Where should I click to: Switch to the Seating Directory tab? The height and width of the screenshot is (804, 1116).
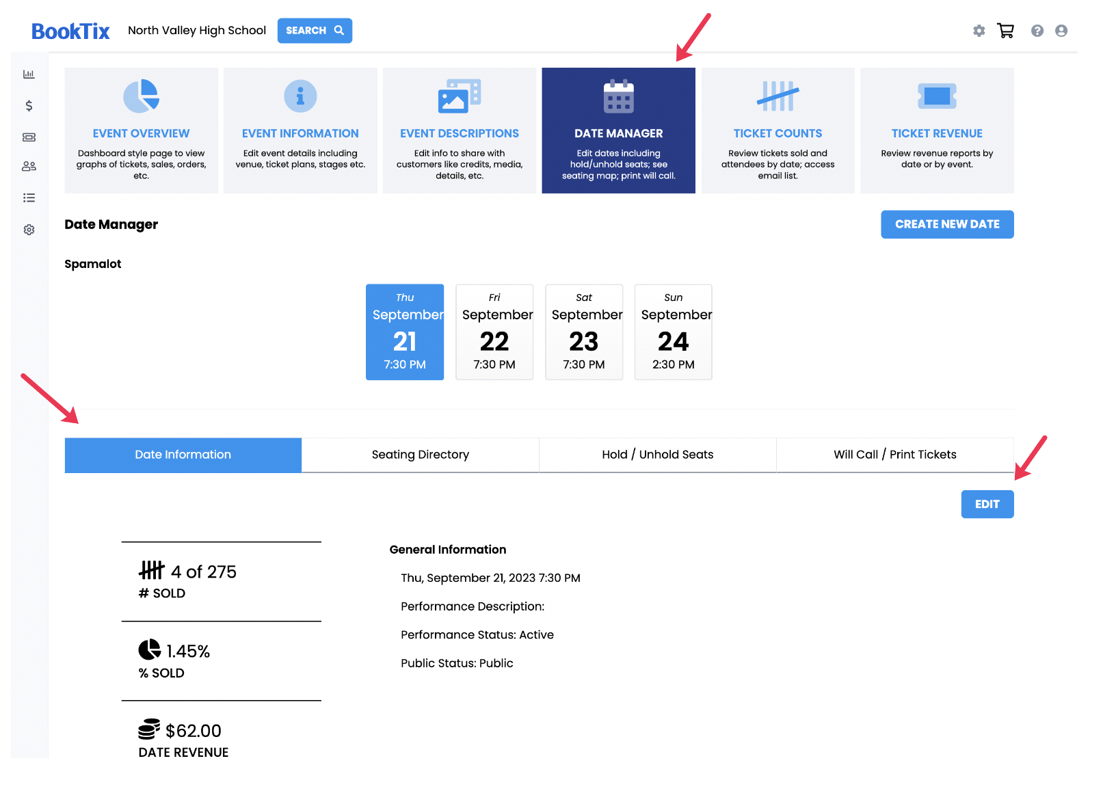421,455
